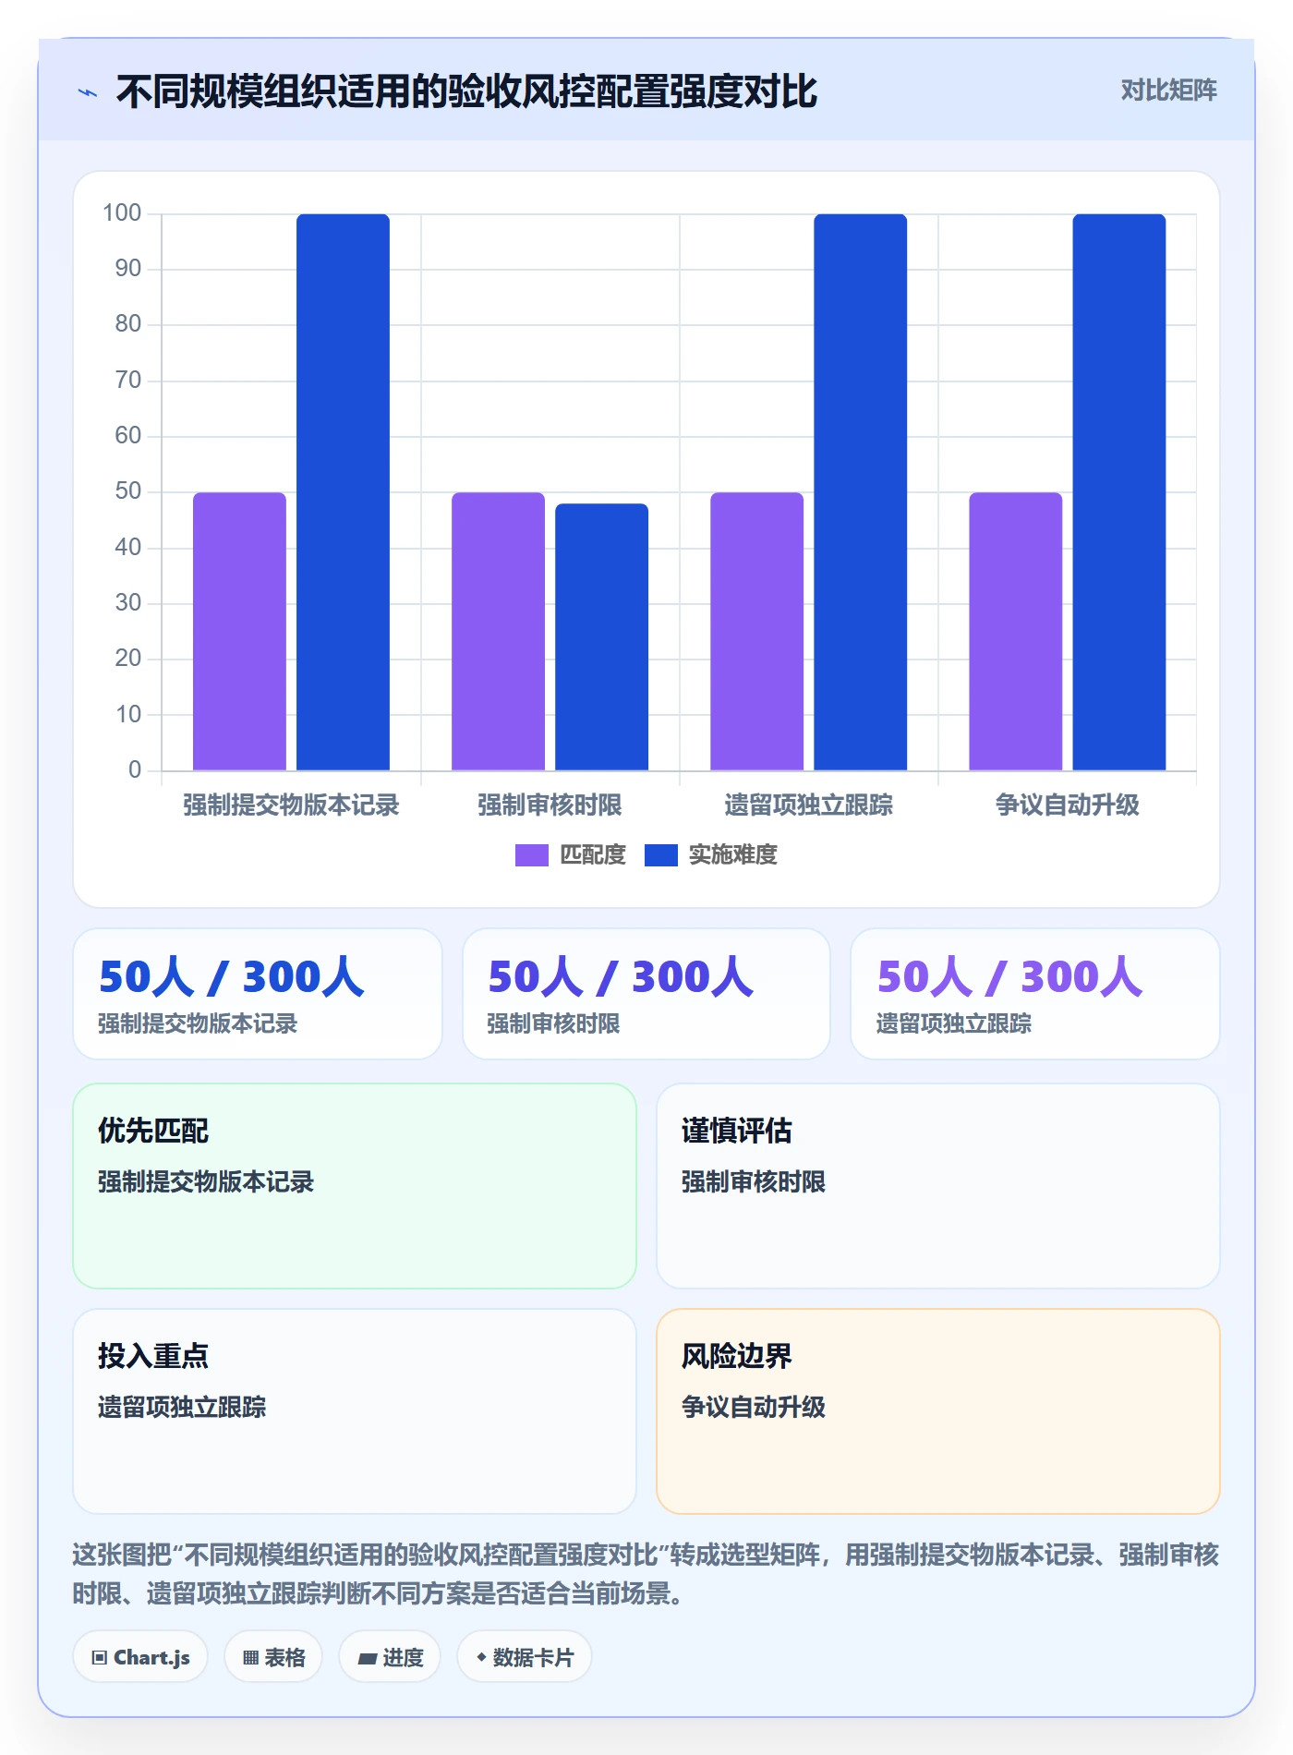
Task: Toggle the 匹配度 legend swatch
Action: click(x=532, y=855)
